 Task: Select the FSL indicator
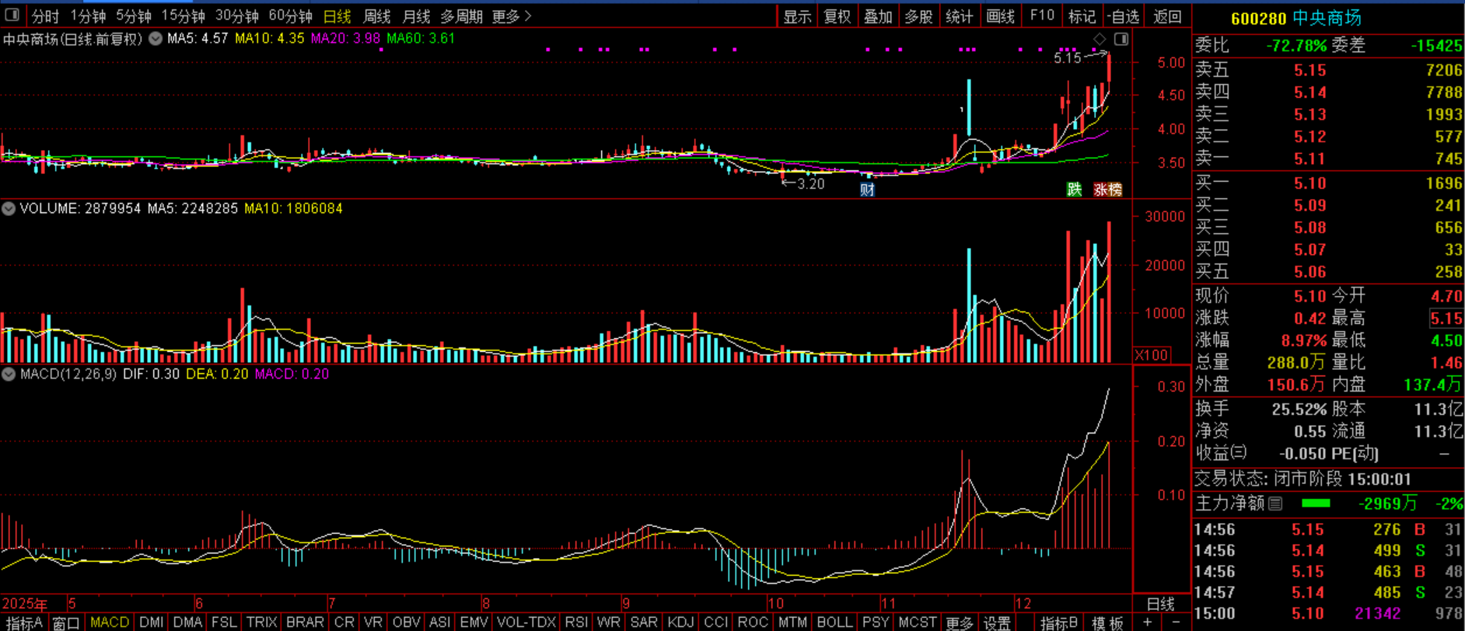tap(224, 622)
